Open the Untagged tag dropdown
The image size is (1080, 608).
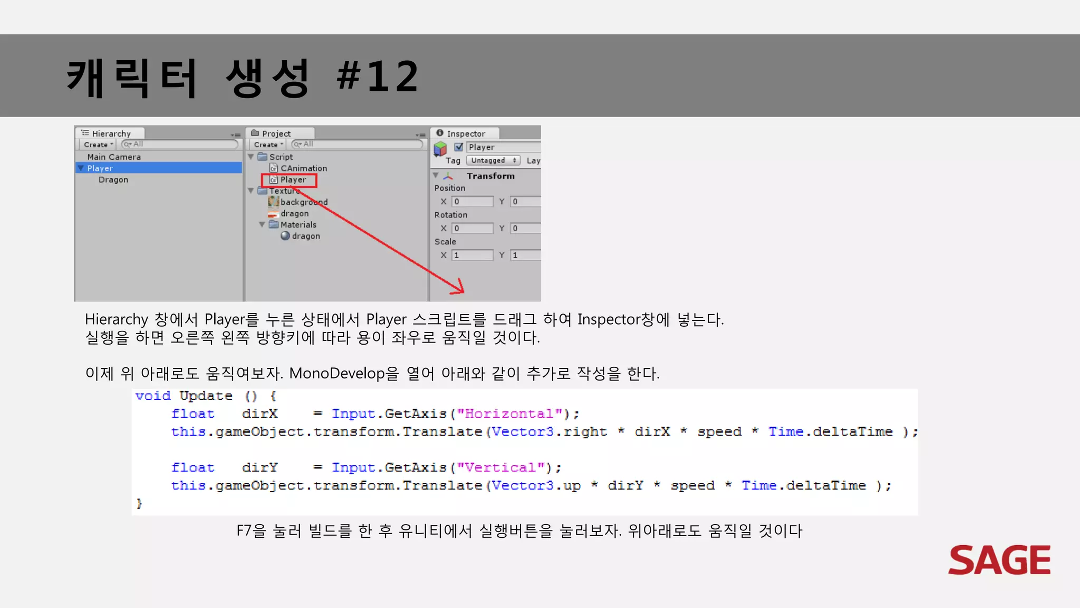494,160
